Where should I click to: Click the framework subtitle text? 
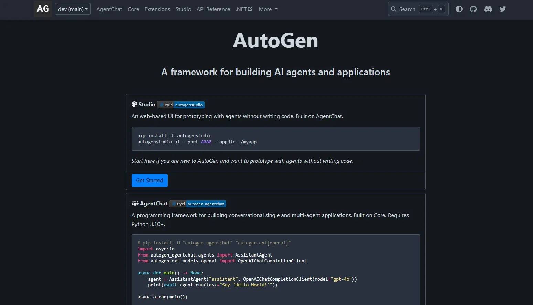tap(275, 72)
